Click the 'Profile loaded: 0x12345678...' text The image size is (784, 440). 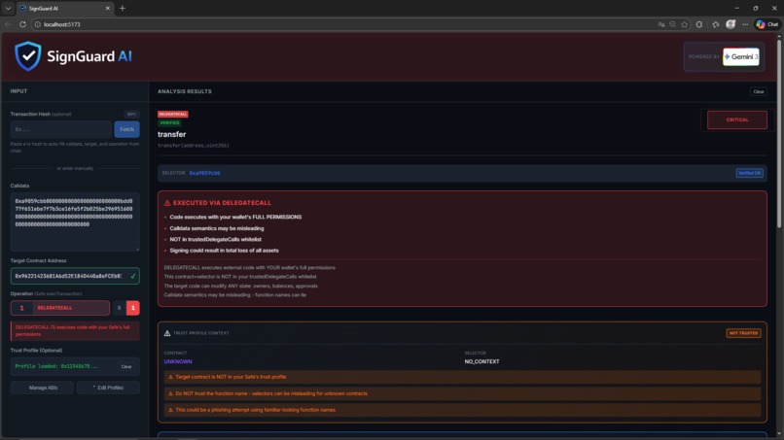(56, 366)
